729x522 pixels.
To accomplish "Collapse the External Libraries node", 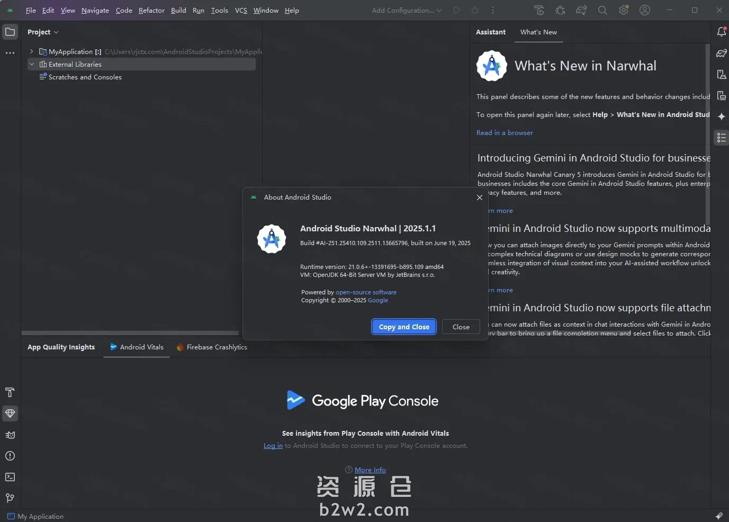I will [x=32, y=64].
